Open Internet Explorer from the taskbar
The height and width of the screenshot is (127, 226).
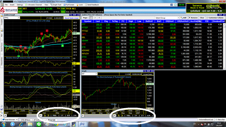[21, 124]
